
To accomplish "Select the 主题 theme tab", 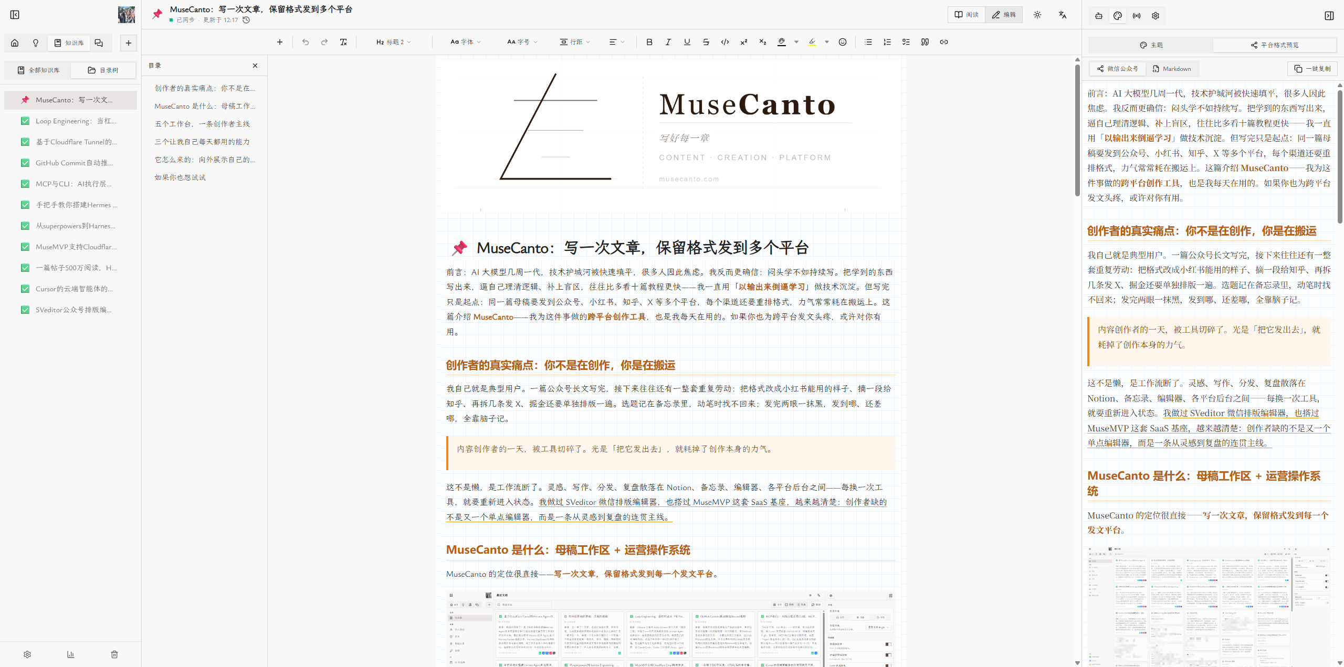I will 1151,45.
